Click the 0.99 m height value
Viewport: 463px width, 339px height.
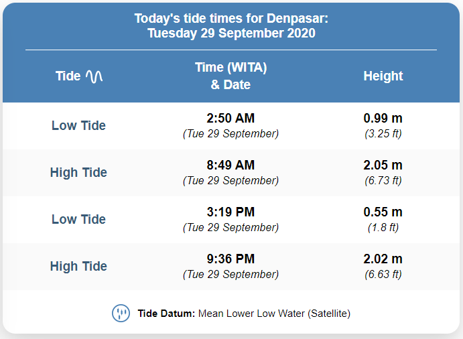point(383,118)
